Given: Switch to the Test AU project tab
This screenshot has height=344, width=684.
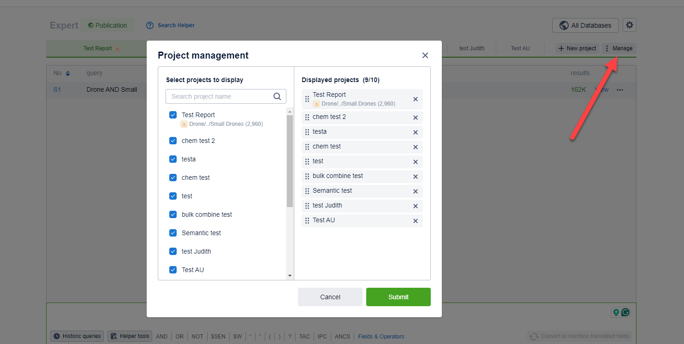Looking at the screenshot, I should [x=520, y=48].
